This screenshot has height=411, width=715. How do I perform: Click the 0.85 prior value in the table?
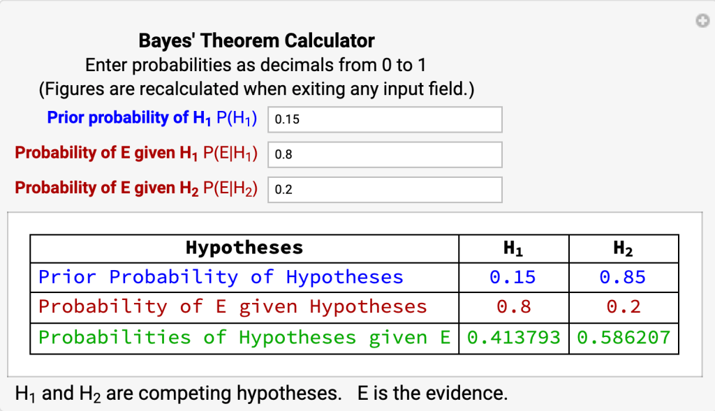(x=623, y=278)
